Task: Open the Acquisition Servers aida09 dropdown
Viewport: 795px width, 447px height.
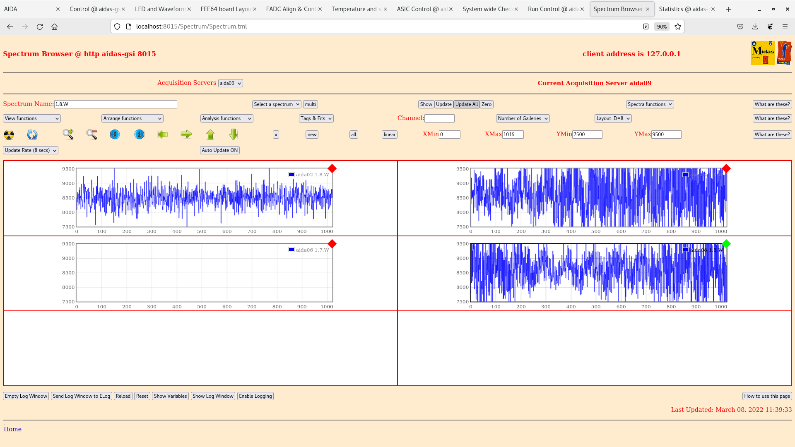Action: point(230,83)
